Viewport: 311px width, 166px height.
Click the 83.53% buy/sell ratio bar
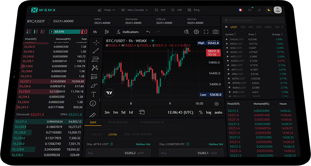[68, 32]
